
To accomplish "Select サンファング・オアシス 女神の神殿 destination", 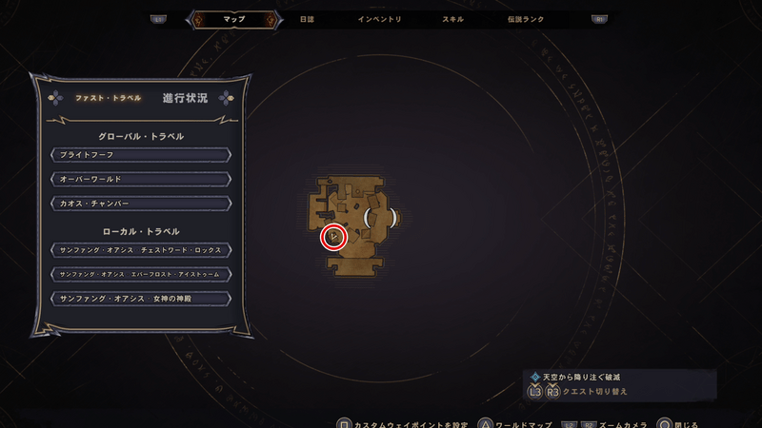I will click(x=141, y=299).
